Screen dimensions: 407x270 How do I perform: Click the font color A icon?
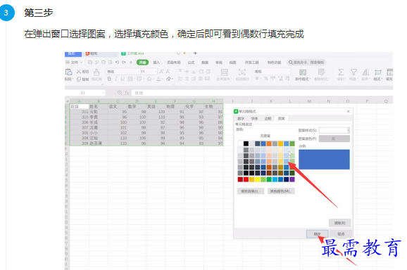(158, 79)
